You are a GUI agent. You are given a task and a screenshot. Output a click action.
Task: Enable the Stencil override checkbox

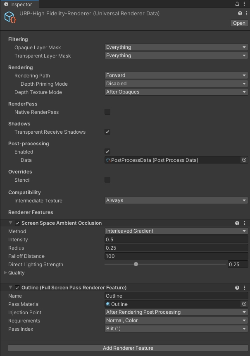point(107,180)
